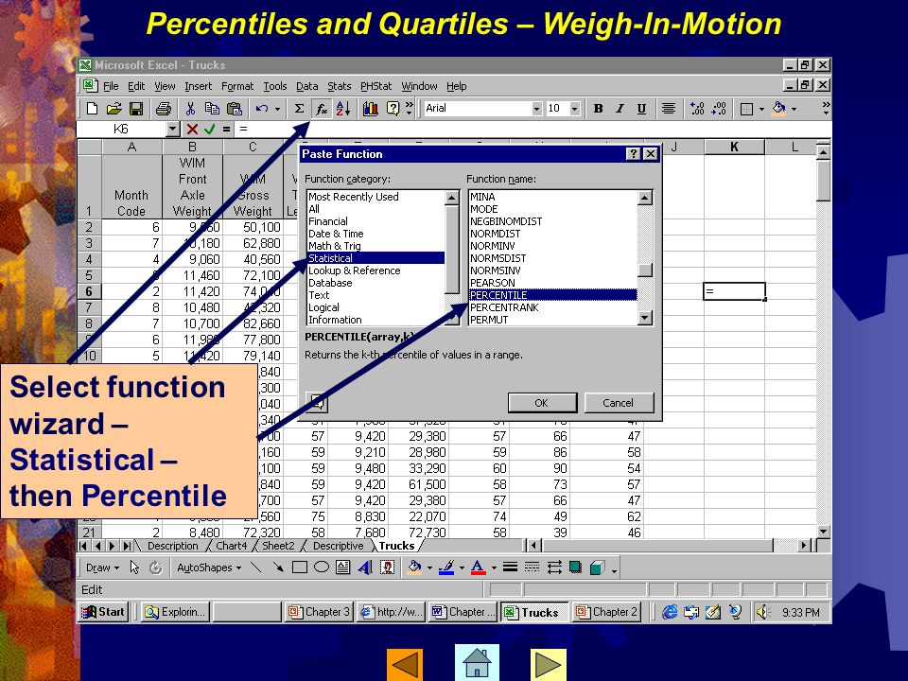Insert a Text Box from Drawing toolbar
Viewport: 908px width, 681px height.
(342, 567)
